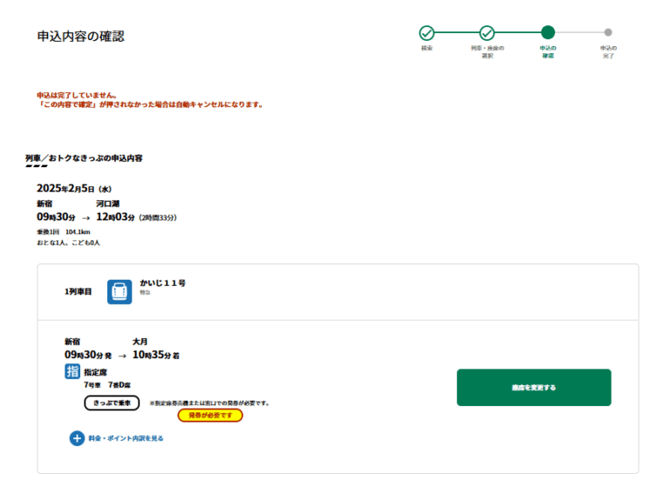Click the 検索 step checkmark icon
The width and height of the screenshot is (670, 500).
(x=427, y=33)
